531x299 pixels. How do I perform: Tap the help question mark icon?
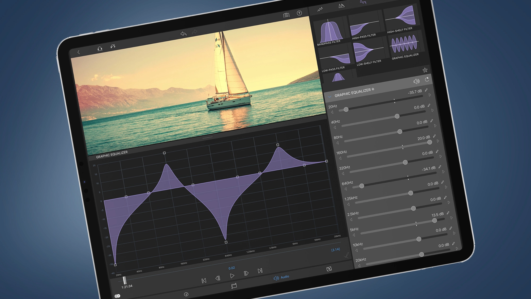[x=299, y=13]
